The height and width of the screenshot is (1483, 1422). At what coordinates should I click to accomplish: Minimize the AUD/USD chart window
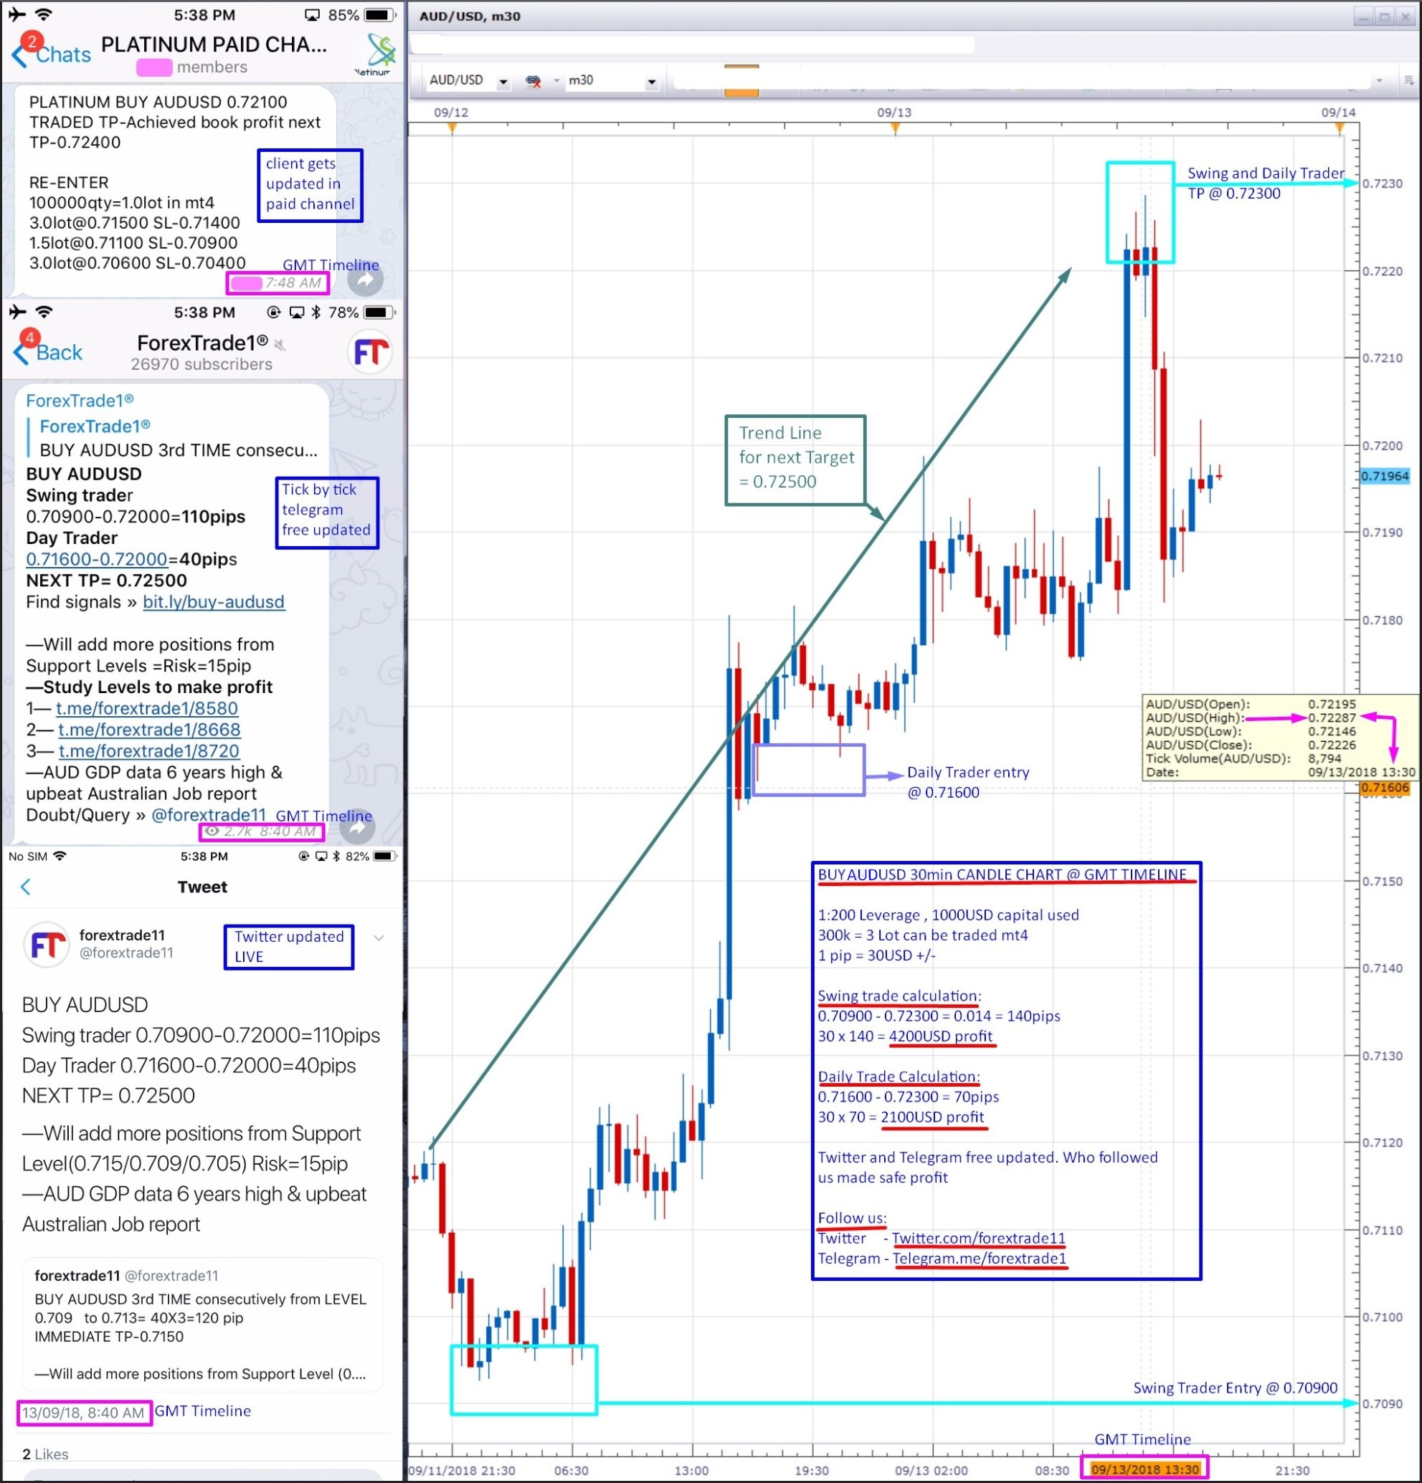pos(1364,16)
